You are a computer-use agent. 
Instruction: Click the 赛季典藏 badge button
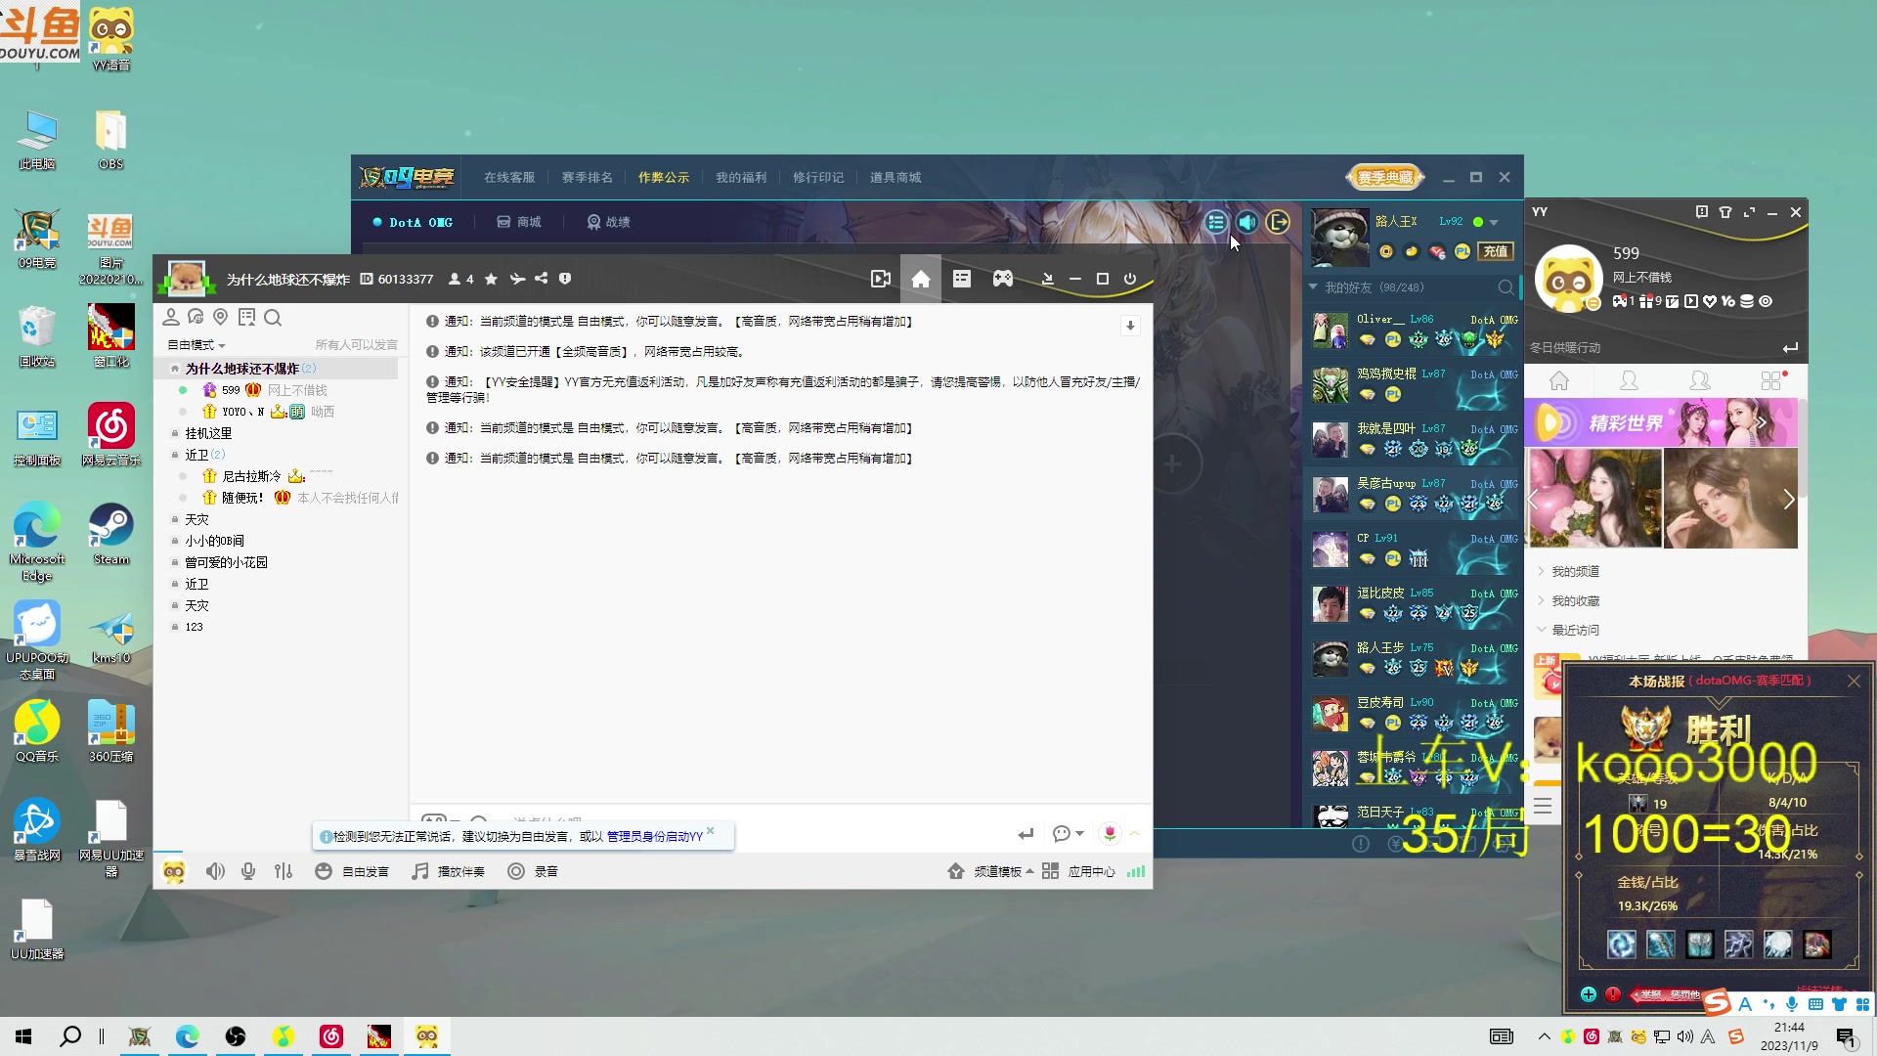click(x=1384, y=178)
